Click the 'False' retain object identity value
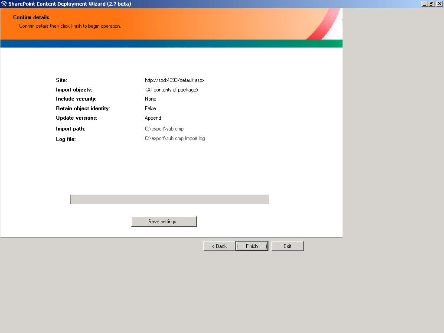 (x=150, y=108)
